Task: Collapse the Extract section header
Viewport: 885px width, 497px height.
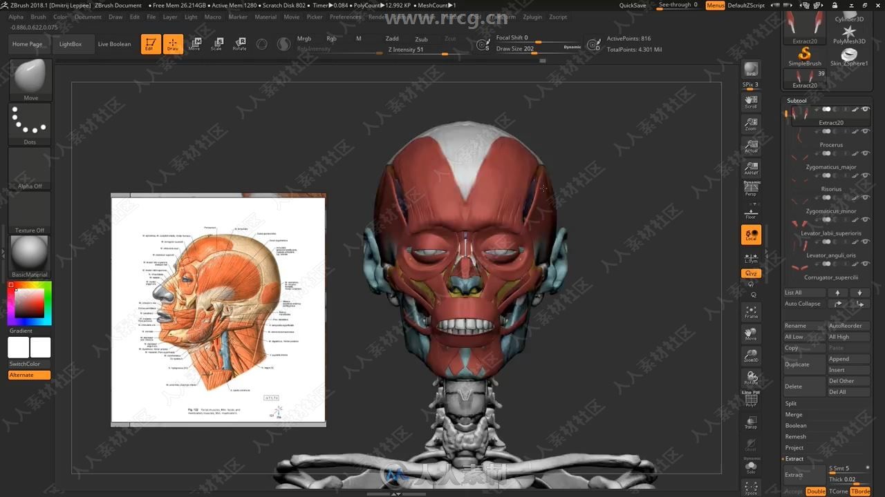Action: pos(794,458)
